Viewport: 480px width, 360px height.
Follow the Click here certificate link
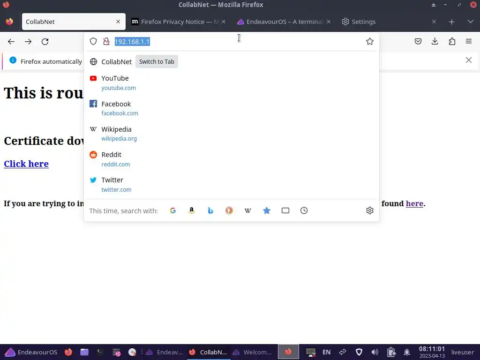coord(26,164)
